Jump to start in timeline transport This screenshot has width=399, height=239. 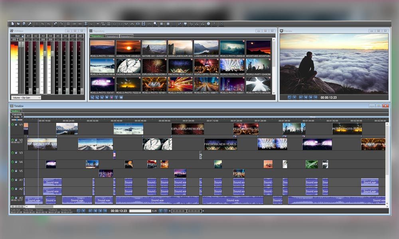90,211
